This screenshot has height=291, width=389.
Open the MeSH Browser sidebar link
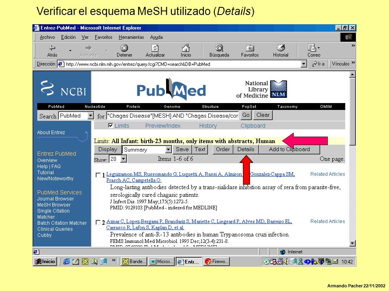(x=54, y=205)
